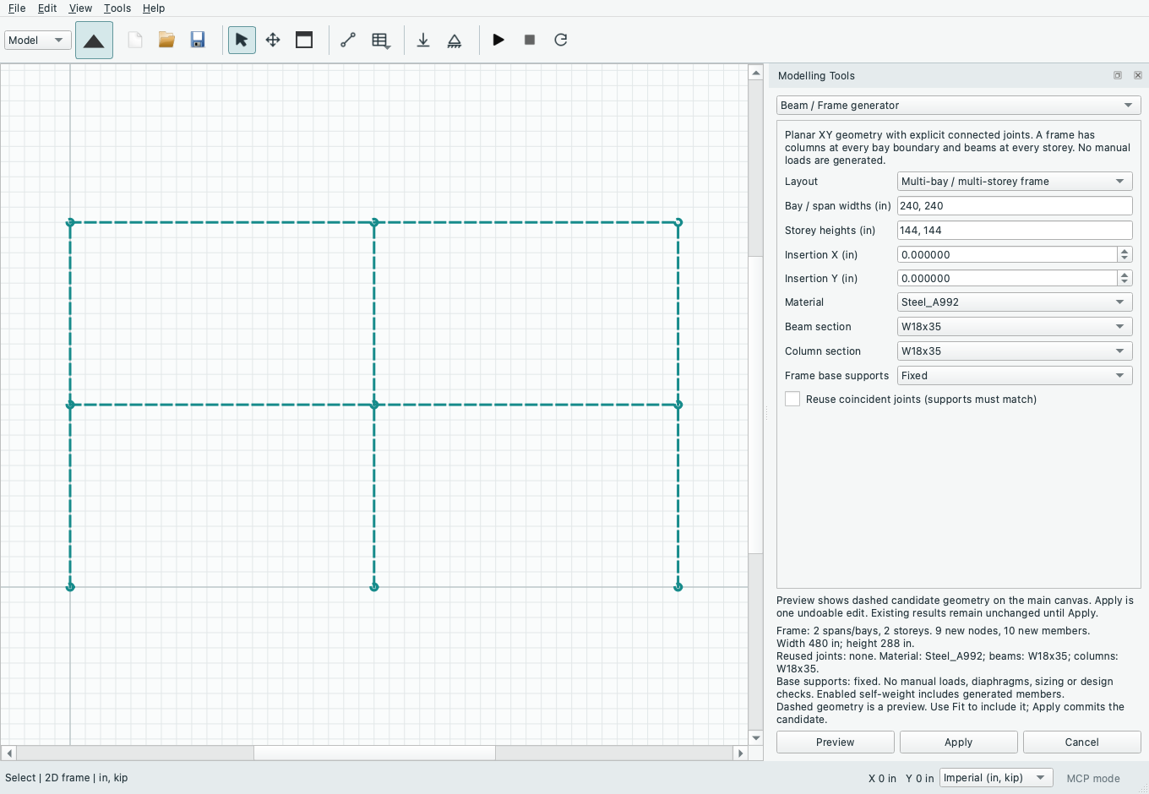
Task: Float the Modelling Tools panel
Action: click(1118, 75)
